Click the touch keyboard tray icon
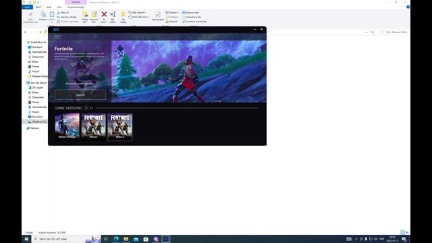 [x=349, y=239]
